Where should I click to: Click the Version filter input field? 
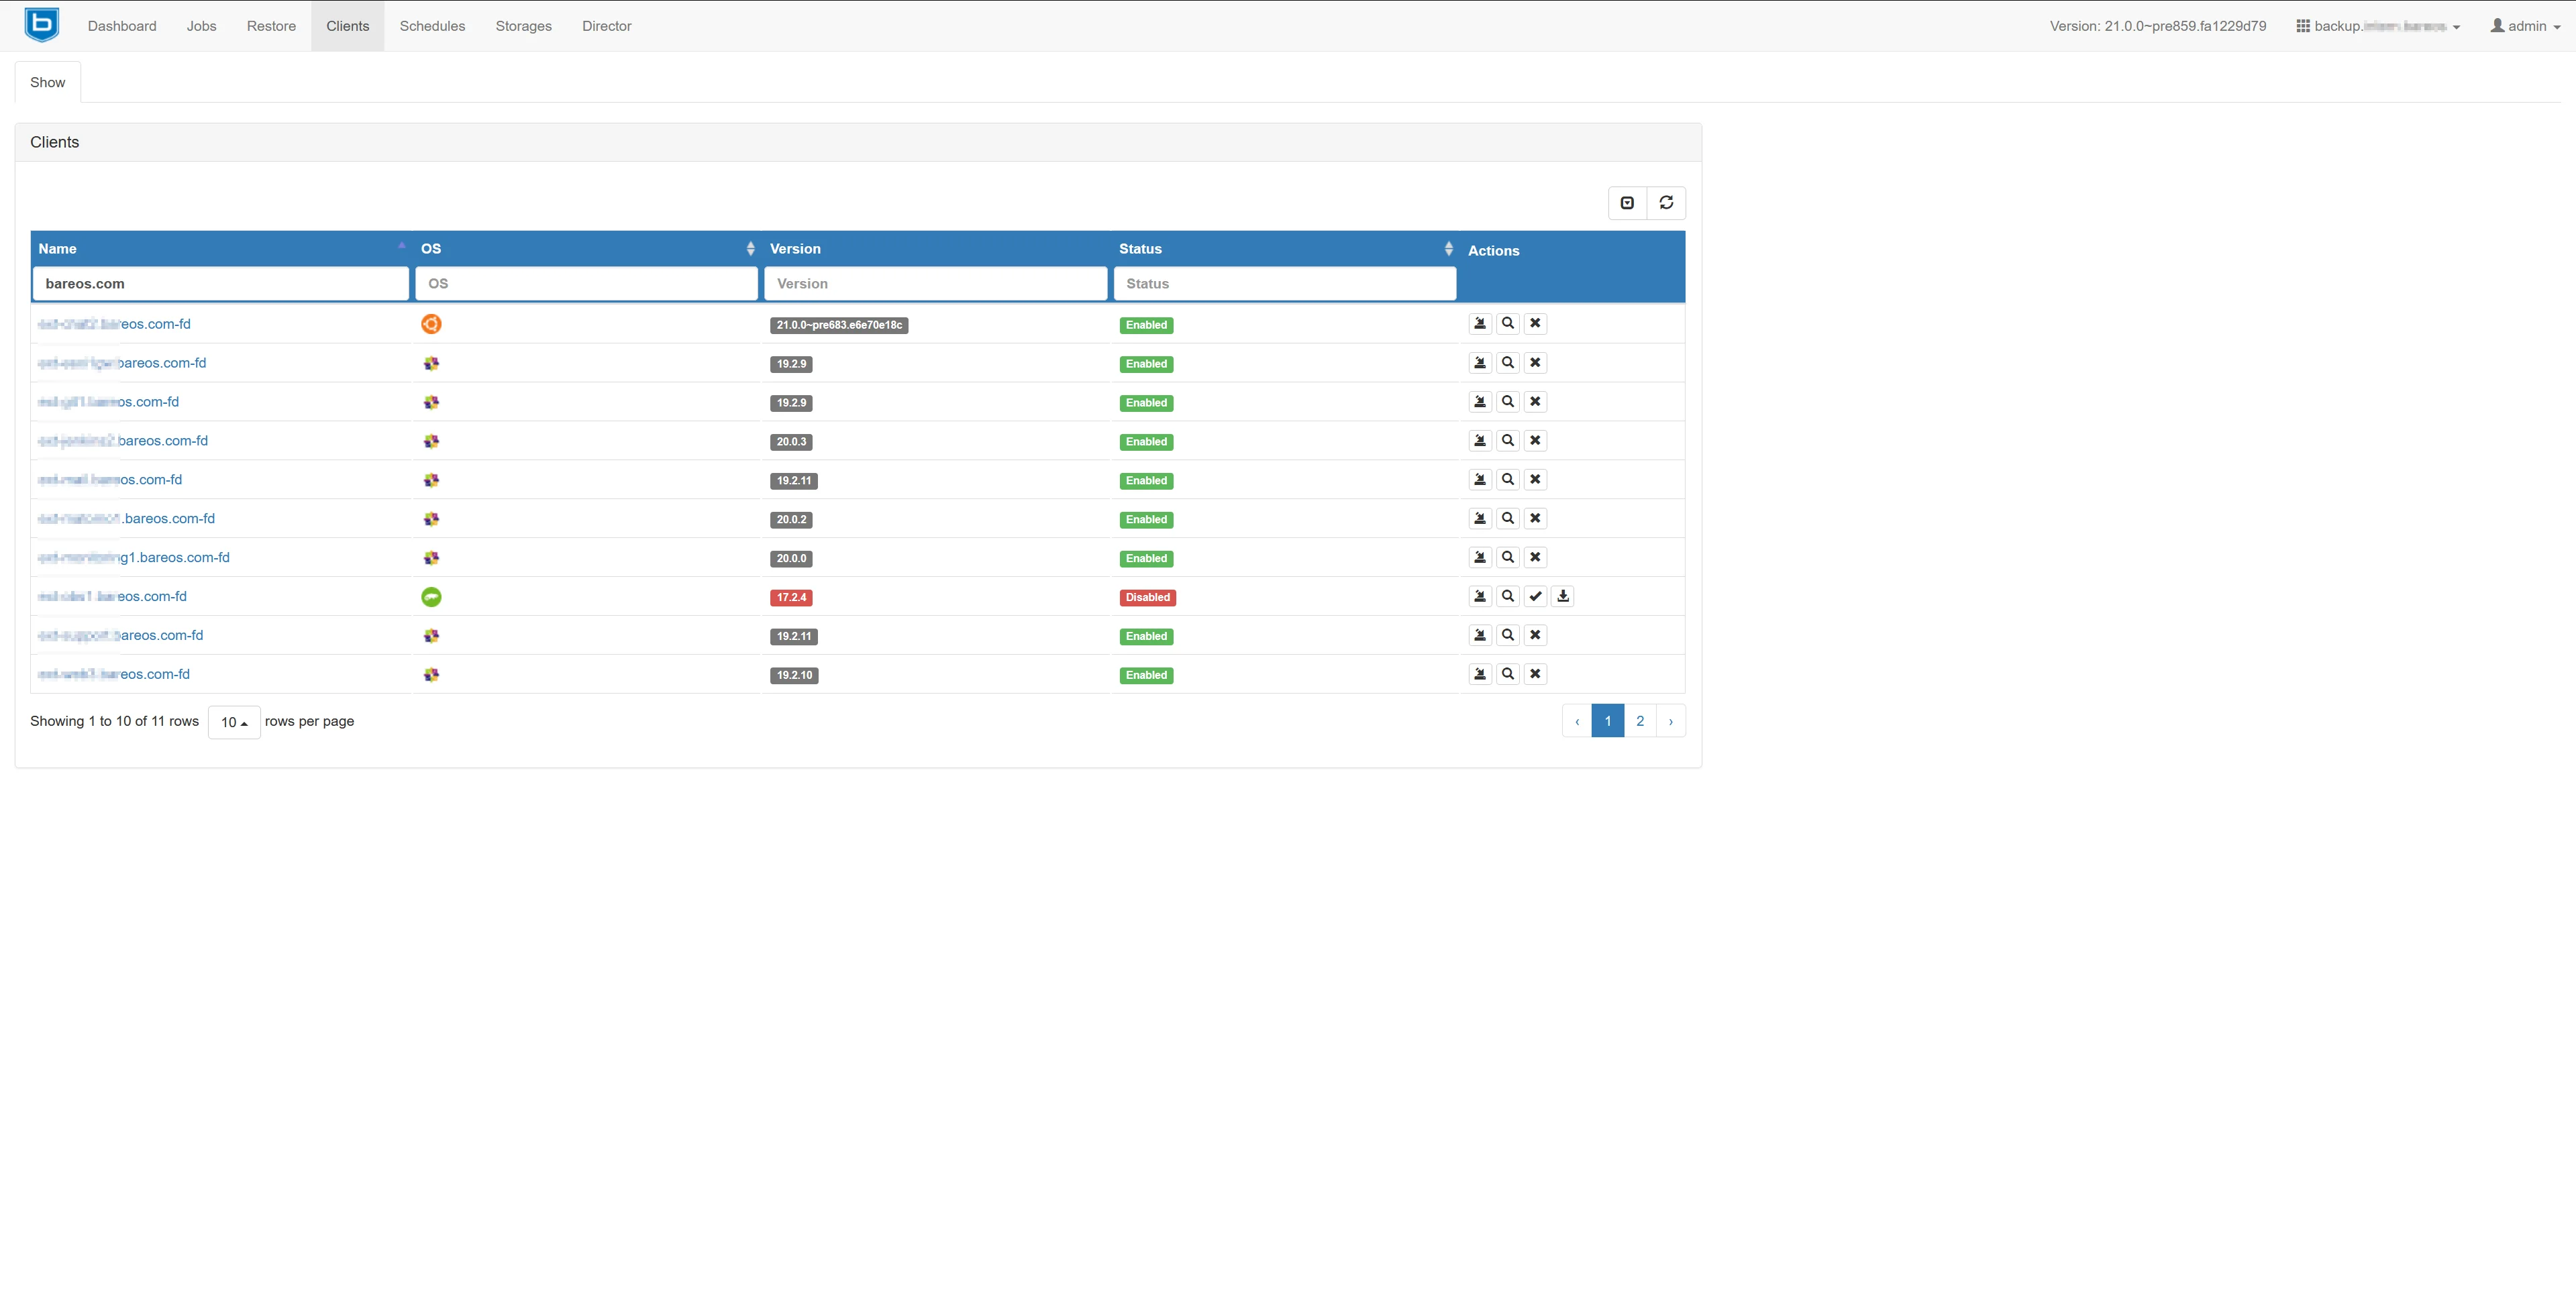click(x=935, y=284)
